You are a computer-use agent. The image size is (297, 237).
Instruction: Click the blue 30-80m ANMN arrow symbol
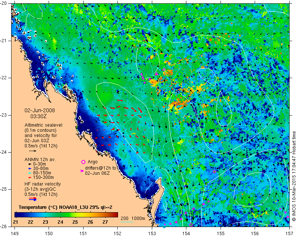(x=30, y=168)
